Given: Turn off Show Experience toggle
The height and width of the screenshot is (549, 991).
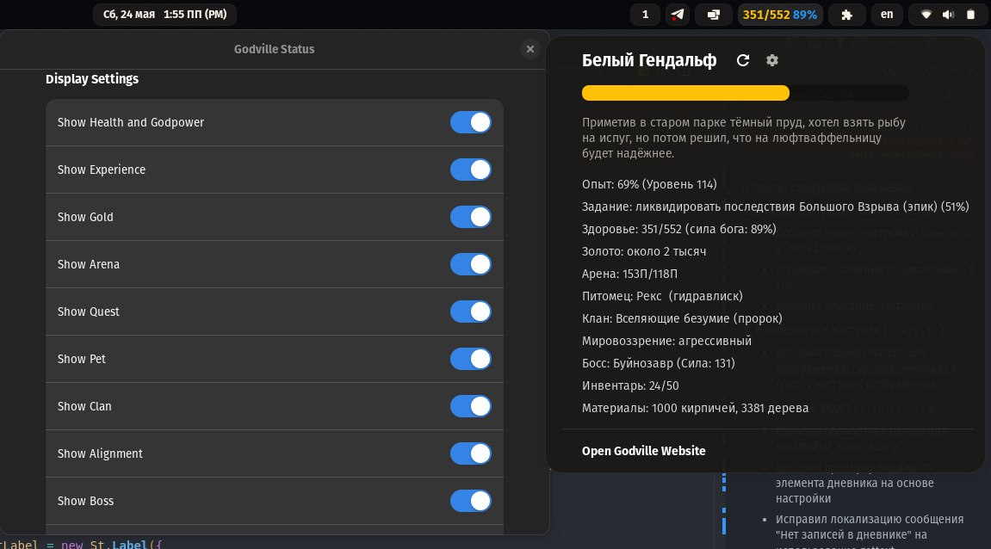Looking at the screenshot, I should click(470, 170).
